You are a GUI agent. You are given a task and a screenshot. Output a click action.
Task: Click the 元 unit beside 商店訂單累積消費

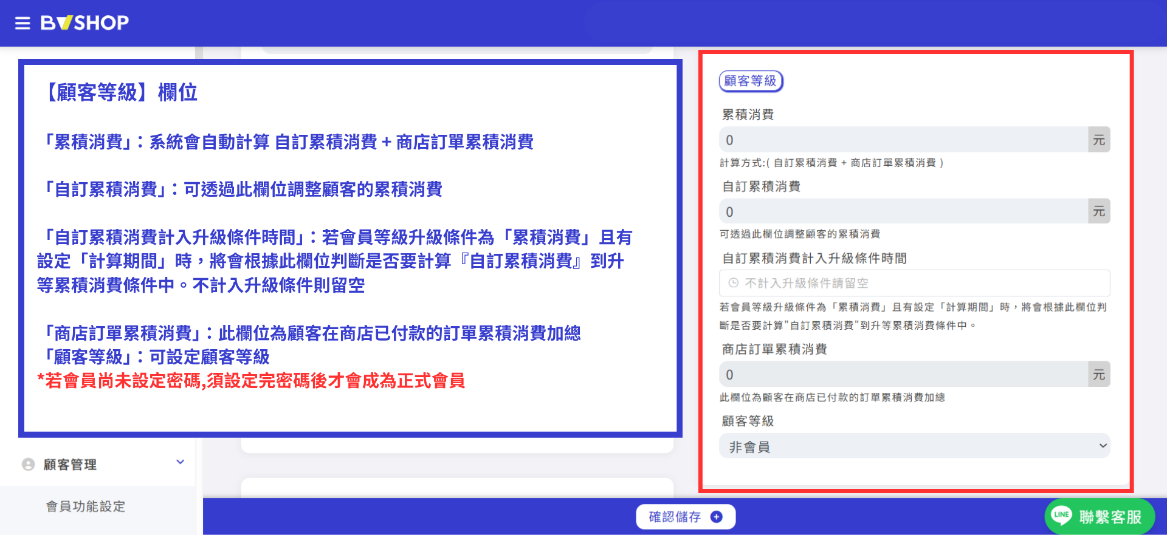click(1099, 374)
